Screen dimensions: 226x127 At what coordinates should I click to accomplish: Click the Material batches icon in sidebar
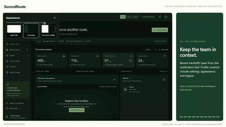[7, 50]
